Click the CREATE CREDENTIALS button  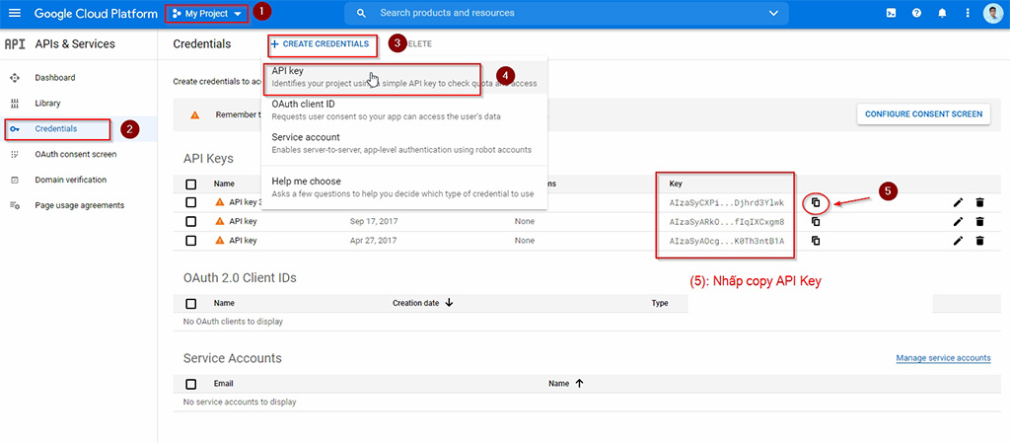[320, 43]
